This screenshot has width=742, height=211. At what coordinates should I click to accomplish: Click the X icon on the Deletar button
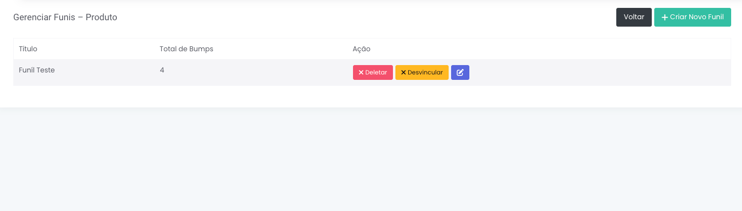click(x=361, y=72)
